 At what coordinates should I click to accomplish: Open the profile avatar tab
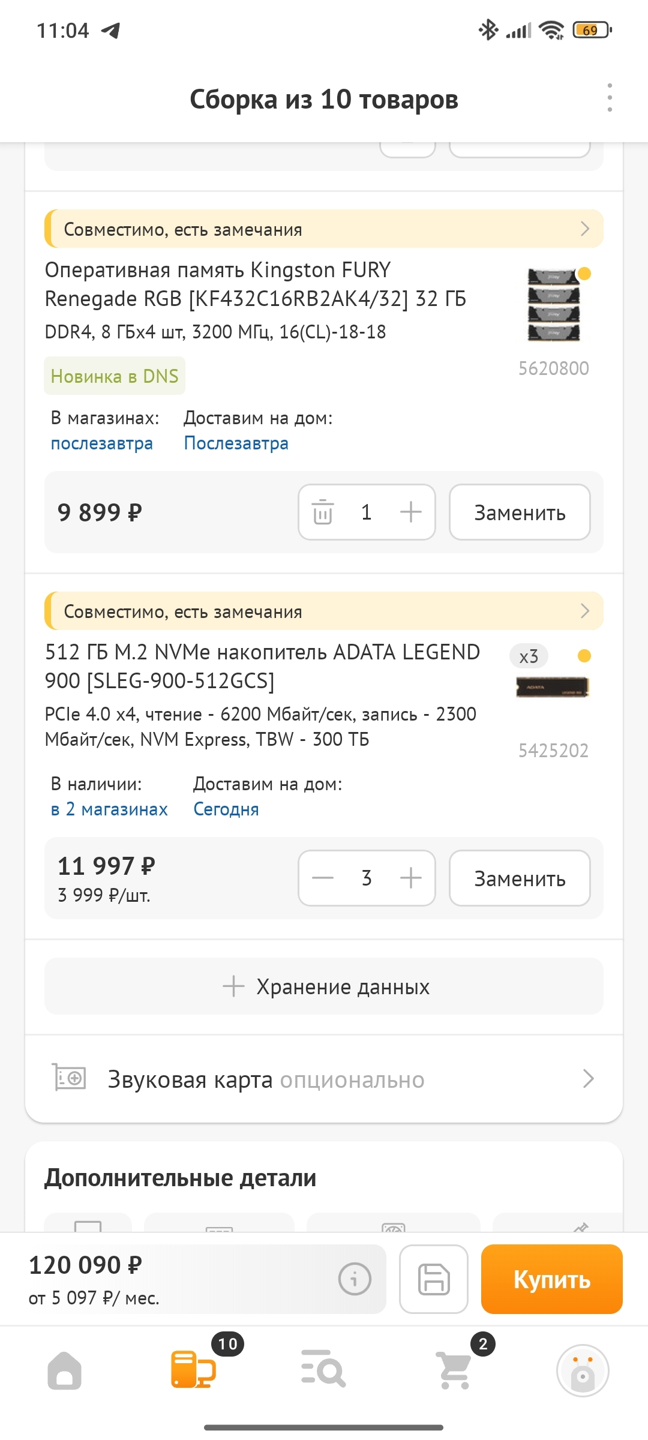click(582, 1371)
